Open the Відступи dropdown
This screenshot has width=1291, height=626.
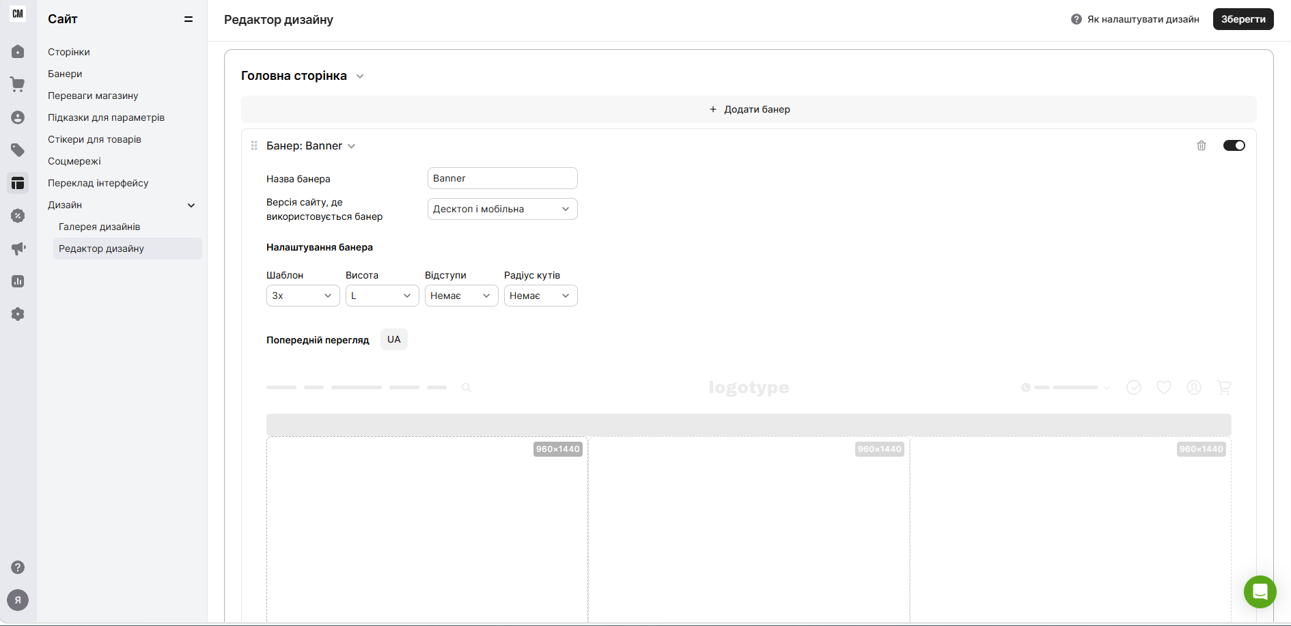[x=462, y=296]
